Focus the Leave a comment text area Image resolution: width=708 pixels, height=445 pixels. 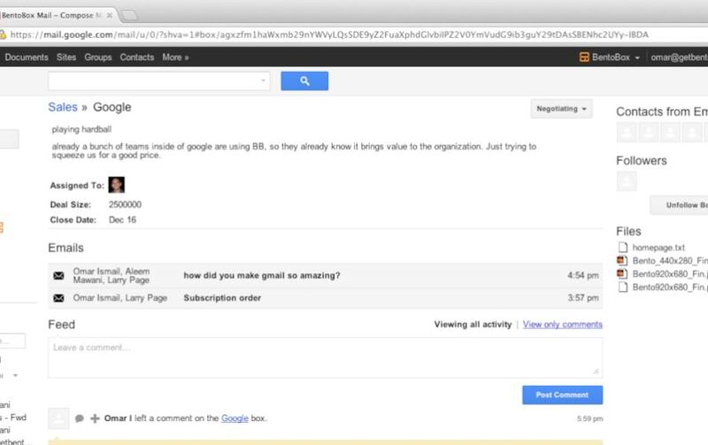click(325, 357)
